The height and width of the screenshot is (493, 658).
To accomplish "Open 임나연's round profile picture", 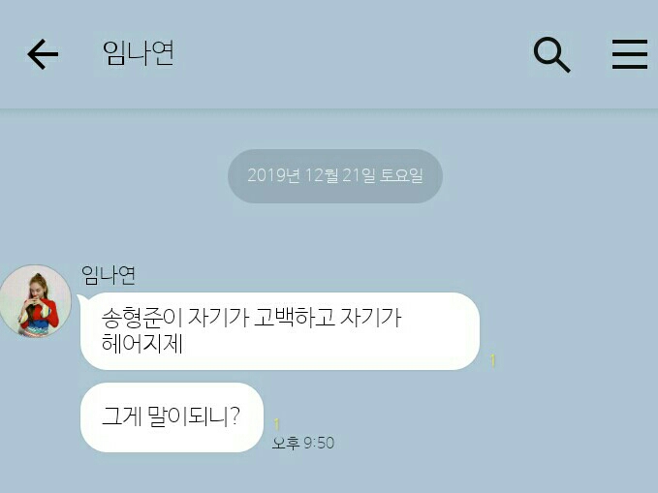I will (x=35, y=300).
